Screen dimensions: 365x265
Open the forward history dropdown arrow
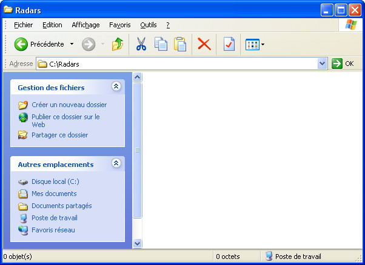point(102,44)
